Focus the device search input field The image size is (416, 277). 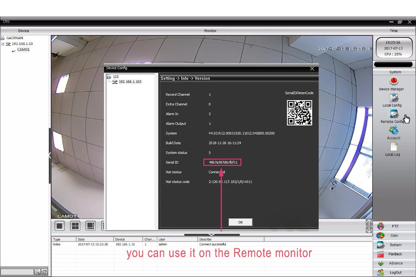point(17,272)
